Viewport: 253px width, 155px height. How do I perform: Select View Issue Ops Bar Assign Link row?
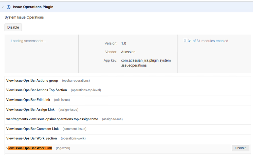pos(128,110)
